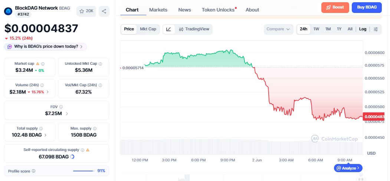This screenshot has width=390, height=181.
Task: Click the opening price label 0.00005714
Action: click(132, 68)
